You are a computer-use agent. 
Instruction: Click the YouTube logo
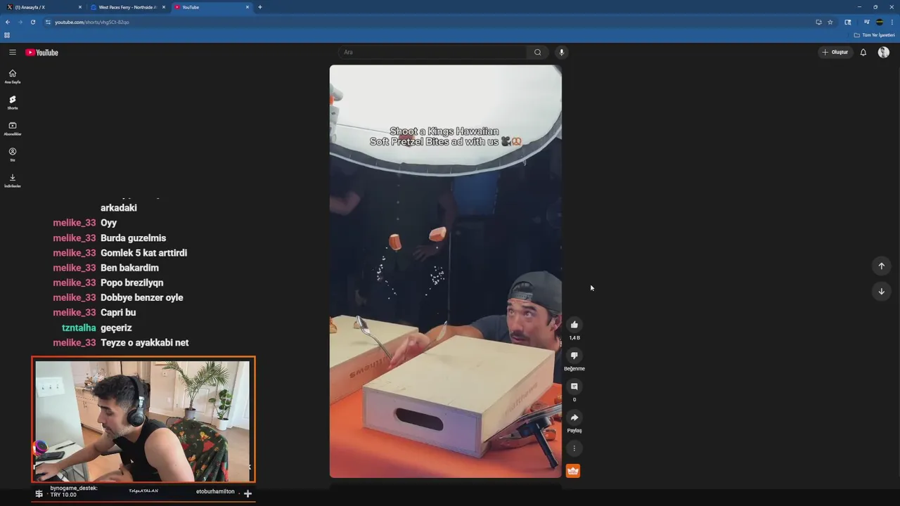(x=42, y=52)
